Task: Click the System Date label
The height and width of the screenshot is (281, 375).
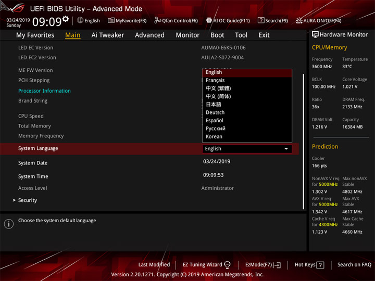Action: click(33, 163)
